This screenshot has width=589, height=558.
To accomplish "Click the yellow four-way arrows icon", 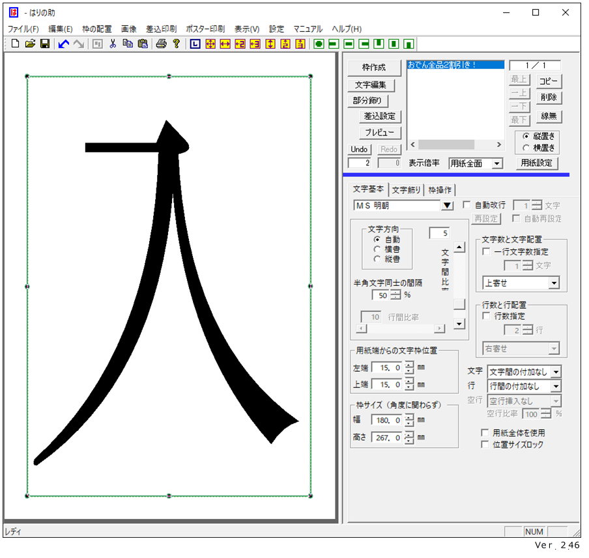I will 210,44.
